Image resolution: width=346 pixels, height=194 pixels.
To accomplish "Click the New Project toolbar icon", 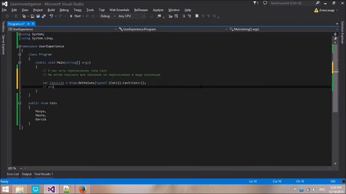I will [24, 16].
